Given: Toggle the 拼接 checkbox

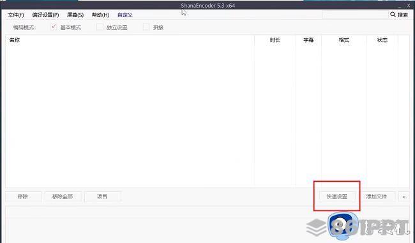Looking at the screenshot, I should point(146,27).
